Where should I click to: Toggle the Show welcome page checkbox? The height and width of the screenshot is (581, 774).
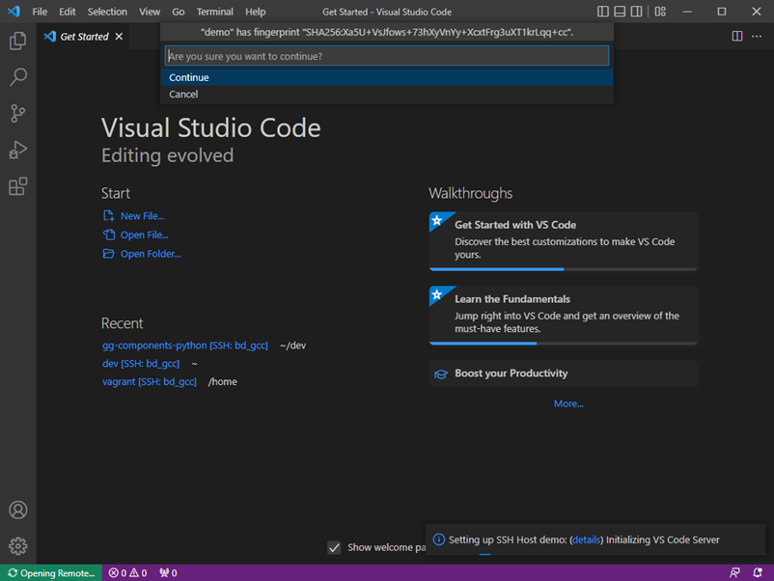[x=334, y=547]
